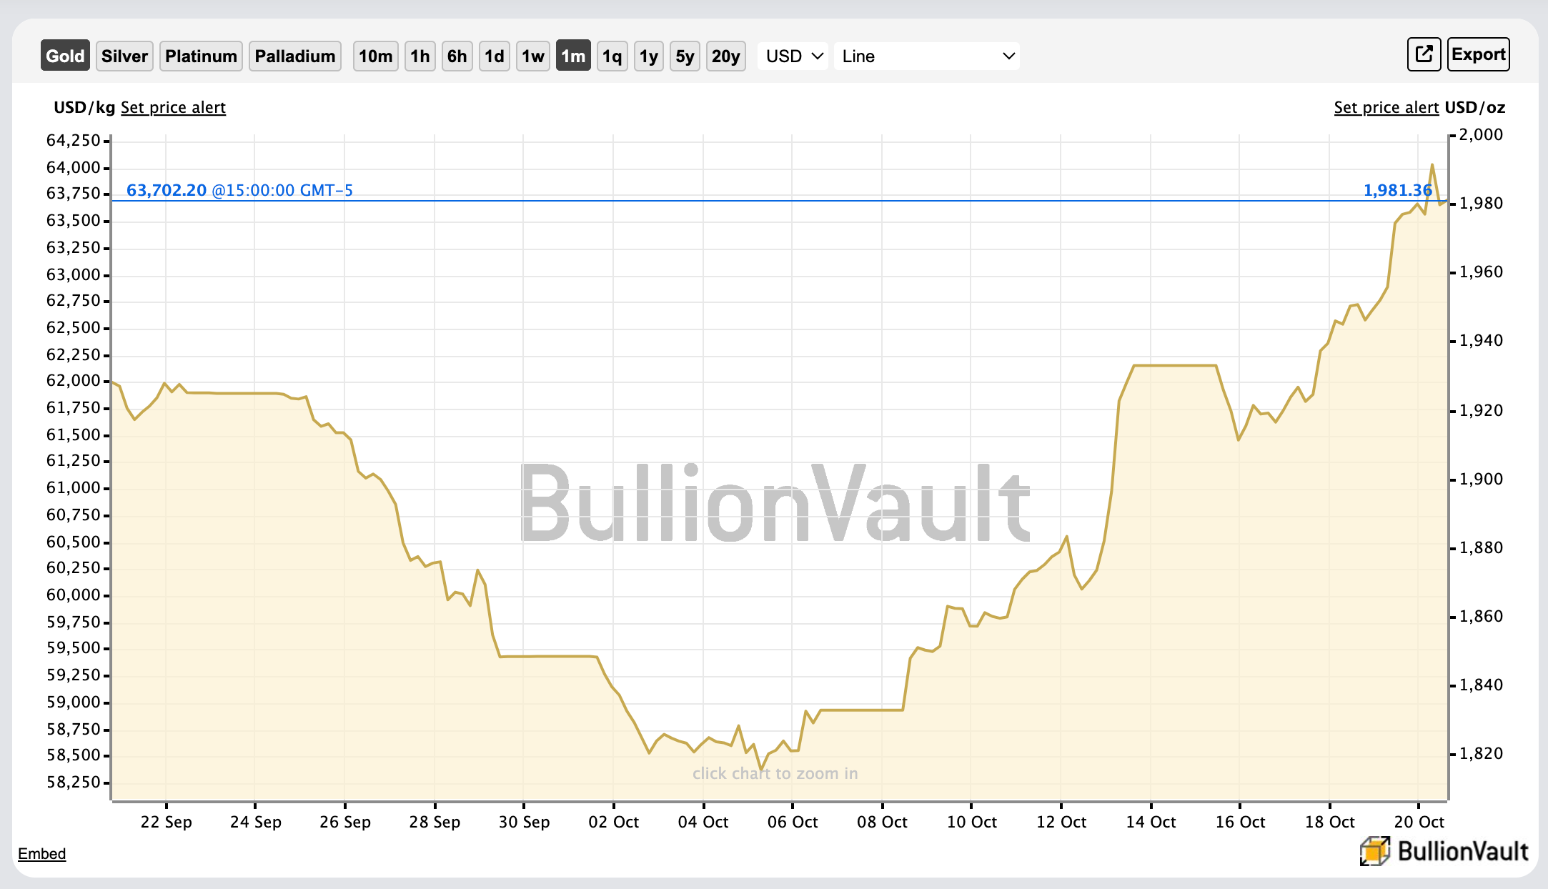Select the 5y time range
The height and width of the screenshot is (889, 1548).
685,56
